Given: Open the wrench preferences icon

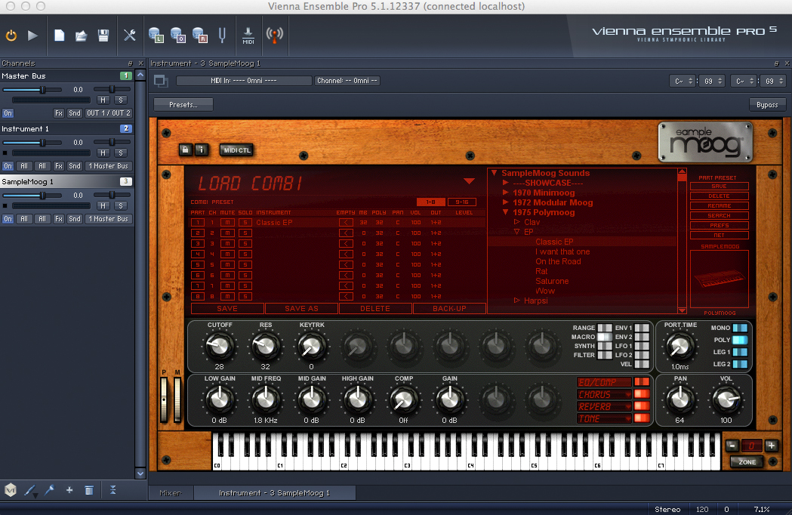Looking at the screenshot, I should (129, 35).
